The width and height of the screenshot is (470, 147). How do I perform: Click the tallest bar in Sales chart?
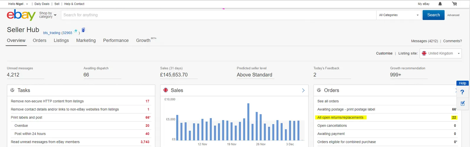(x=248, y=122)
